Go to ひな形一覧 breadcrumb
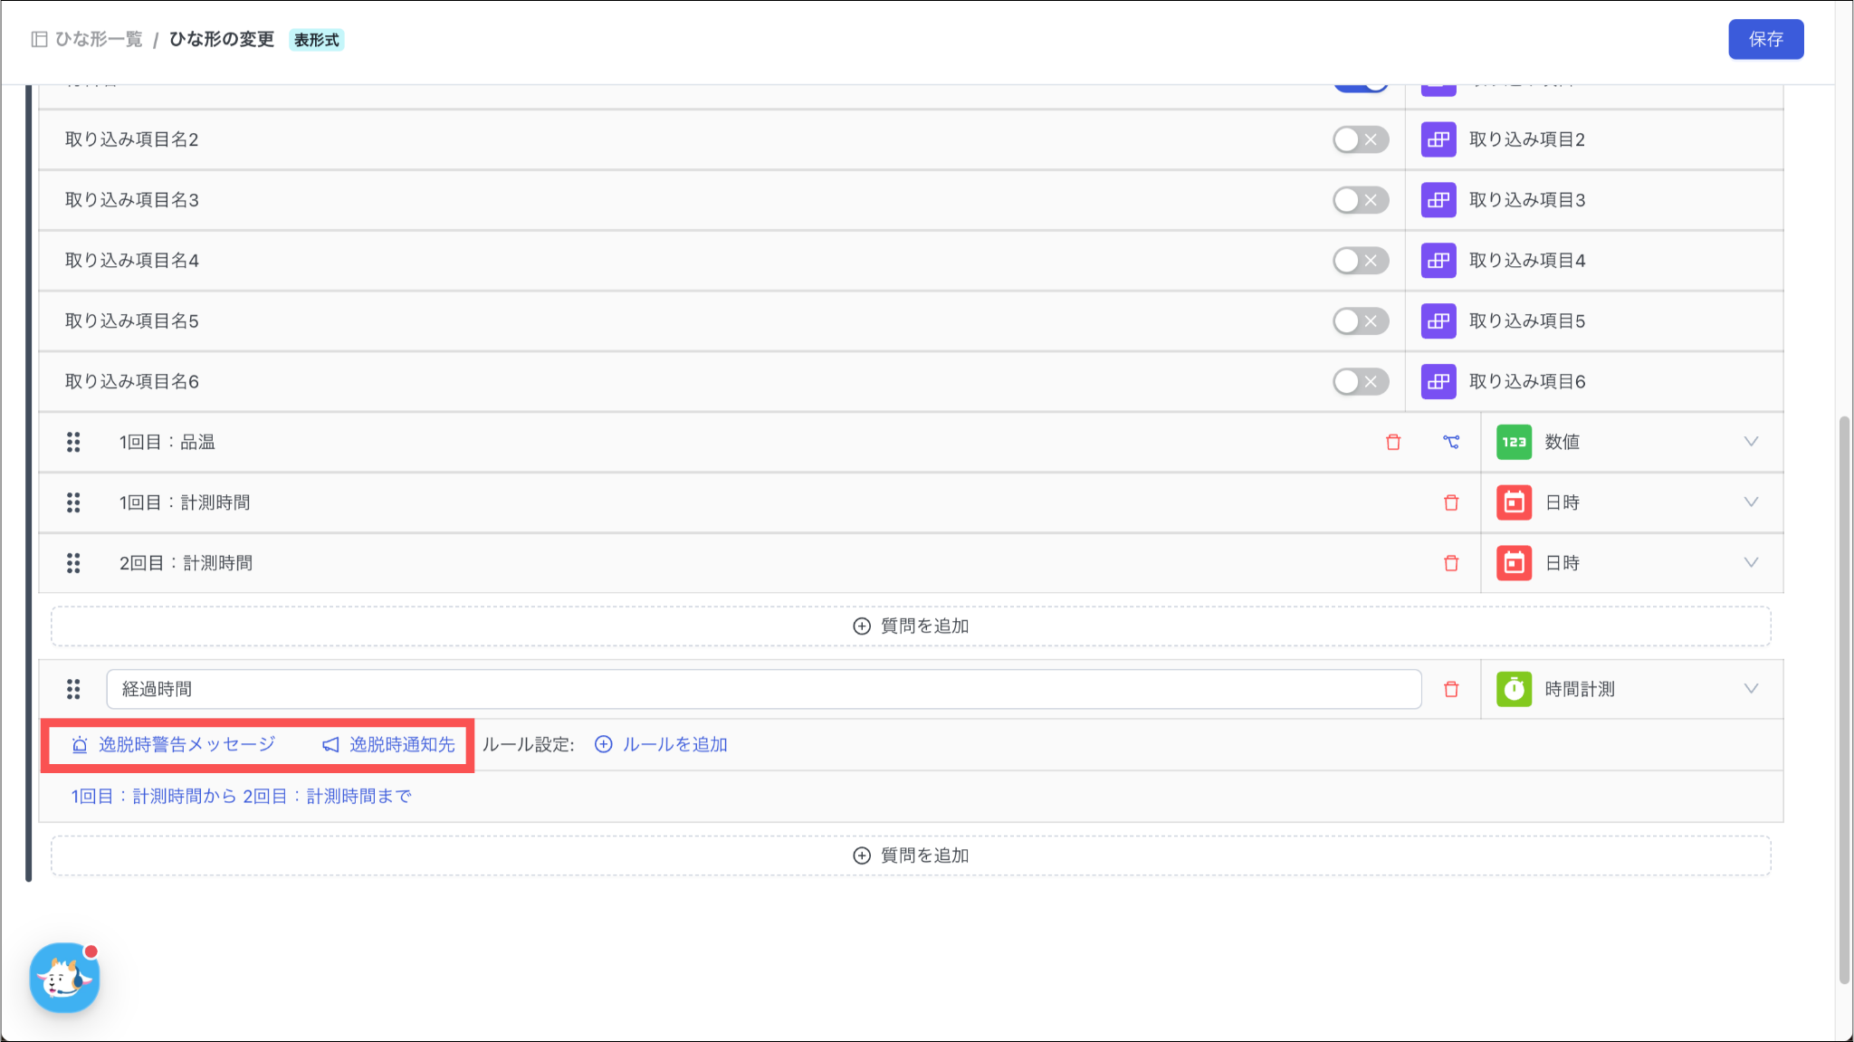Screen dimensions: 1854x1042 [98, 39]
